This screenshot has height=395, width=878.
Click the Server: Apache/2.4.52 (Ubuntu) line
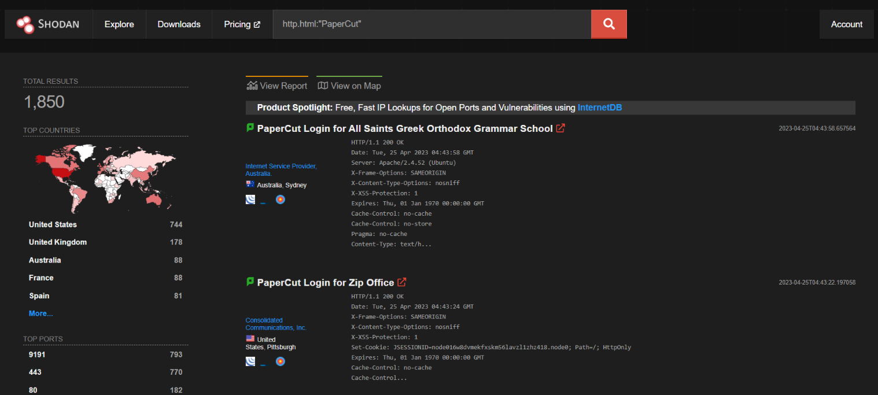coord(404,163)
